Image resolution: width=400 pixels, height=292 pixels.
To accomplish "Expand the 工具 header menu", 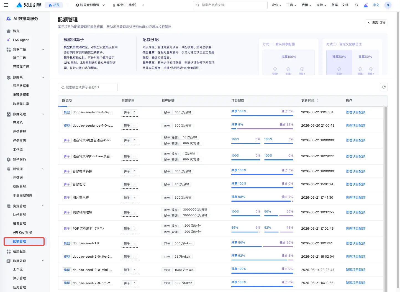I will pos(291,5).
